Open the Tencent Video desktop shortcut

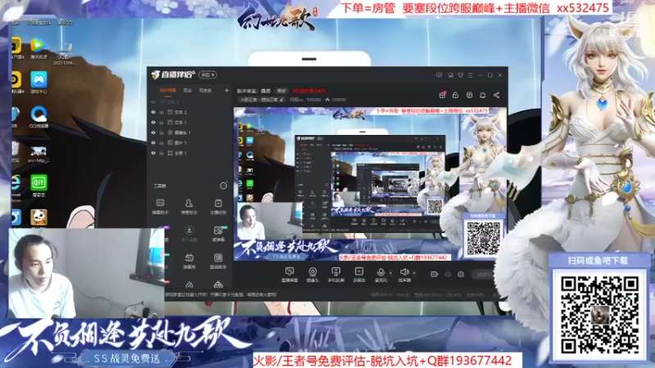point(38,48)
